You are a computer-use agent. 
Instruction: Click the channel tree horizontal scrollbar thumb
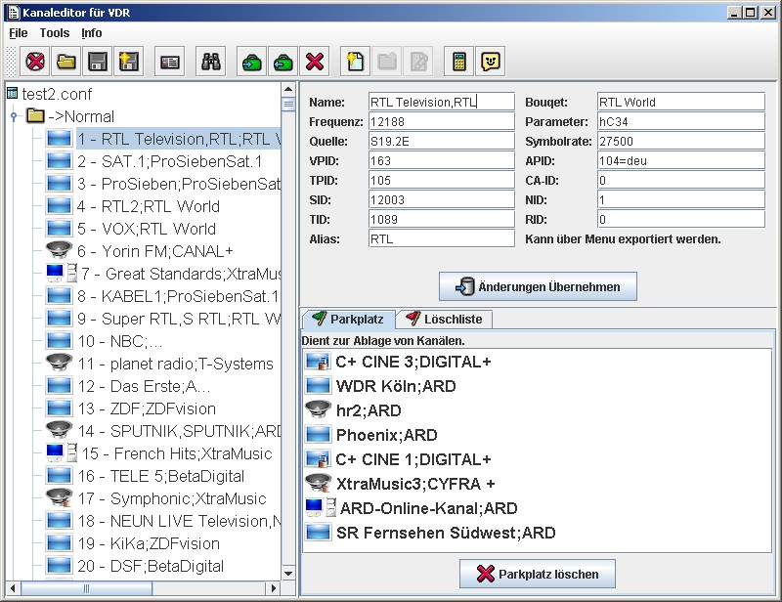[x=88, y=587]
